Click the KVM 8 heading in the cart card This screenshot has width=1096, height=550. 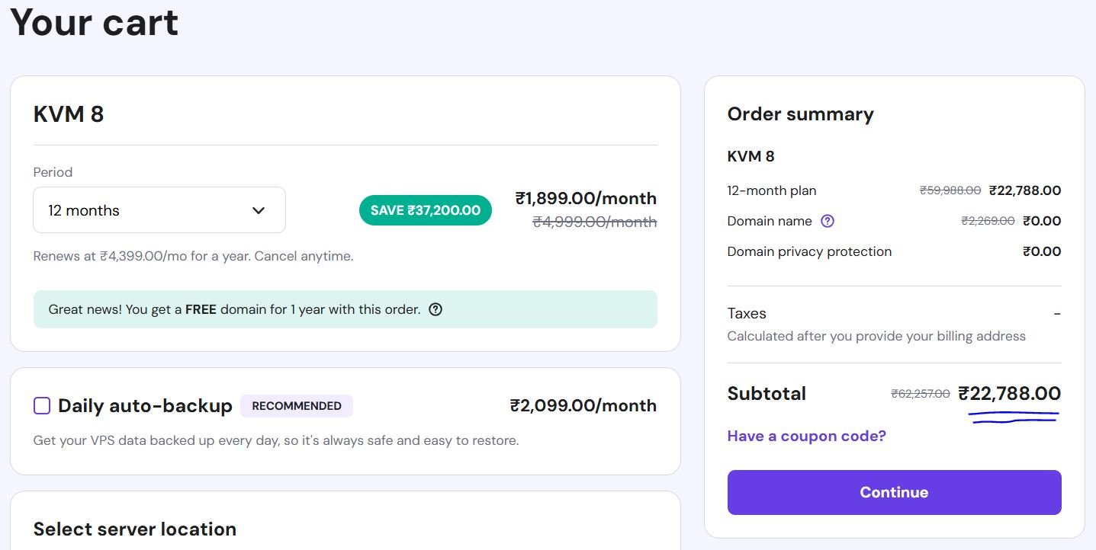(69, 114)
